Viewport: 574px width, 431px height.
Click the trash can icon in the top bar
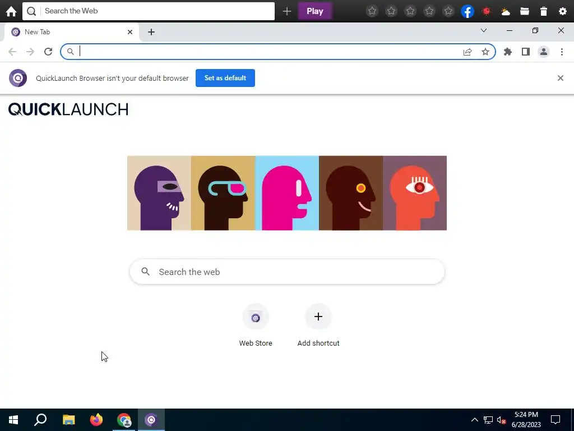544,11
